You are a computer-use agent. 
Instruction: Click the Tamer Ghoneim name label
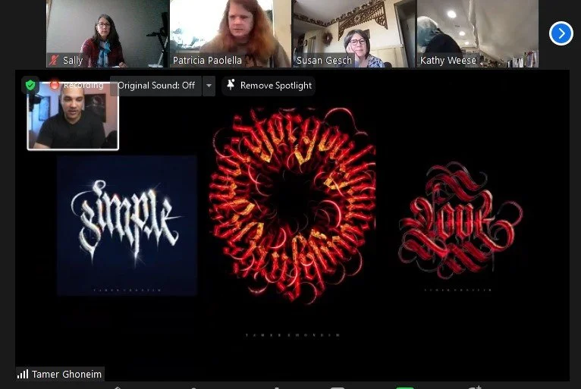[67, 374]
